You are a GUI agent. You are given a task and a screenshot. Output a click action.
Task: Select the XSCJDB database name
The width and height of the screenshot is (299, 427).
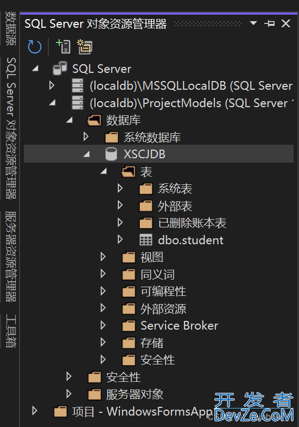[x=144, y=154]
